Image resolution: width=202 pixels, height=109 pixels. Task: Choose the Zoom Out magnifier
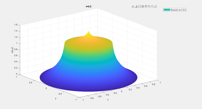tap(152, 7)
